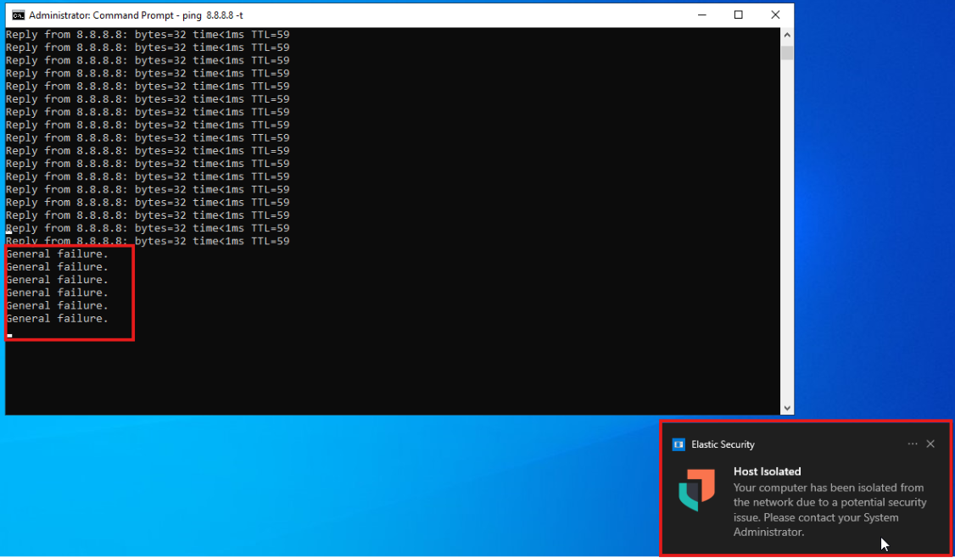Image resolution: width=955 pixels, height=558 pixels.
Task: Click the first "General failure." line in the console
Action: pyautogui.click(x=58, y=254)
